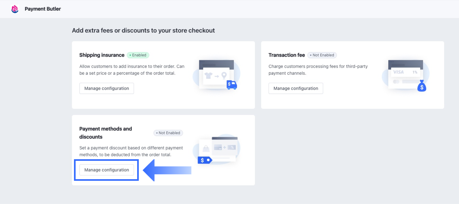
Task: Select the Payment methods and discounts heading
Action: point(106,133)
